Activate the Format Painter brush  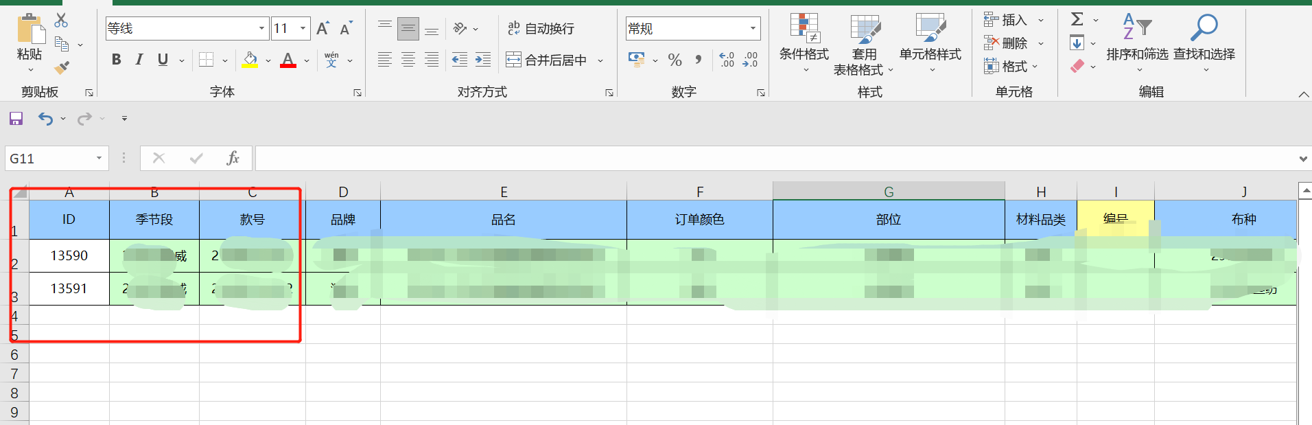click(x=62, y=67)
